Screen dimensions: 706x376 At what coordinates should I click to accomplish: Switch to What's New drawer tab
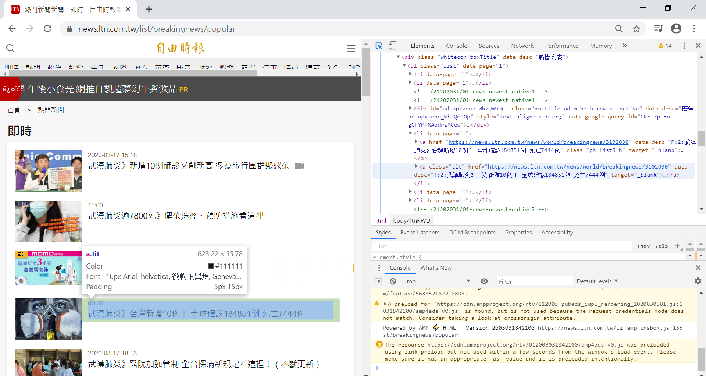436,268
